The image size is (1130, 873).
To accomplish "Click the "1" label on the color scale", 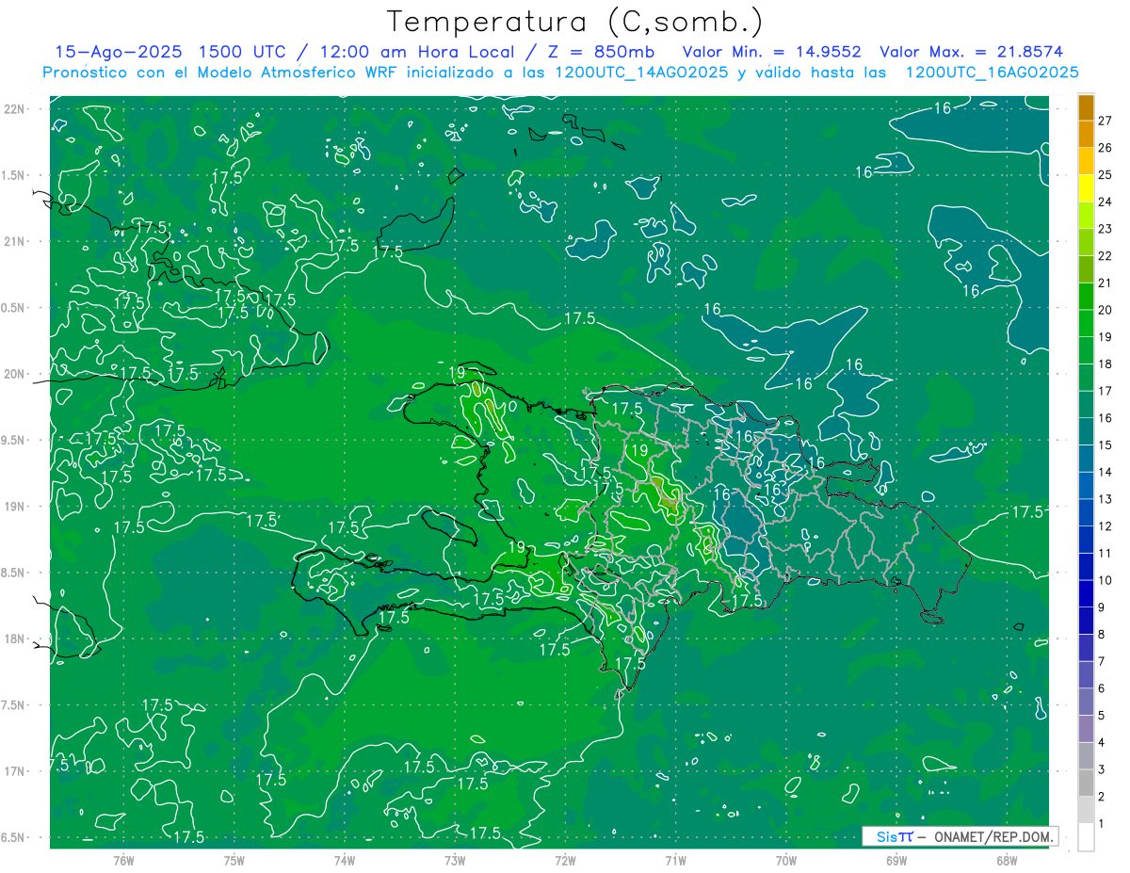I will coord(1101,824).
